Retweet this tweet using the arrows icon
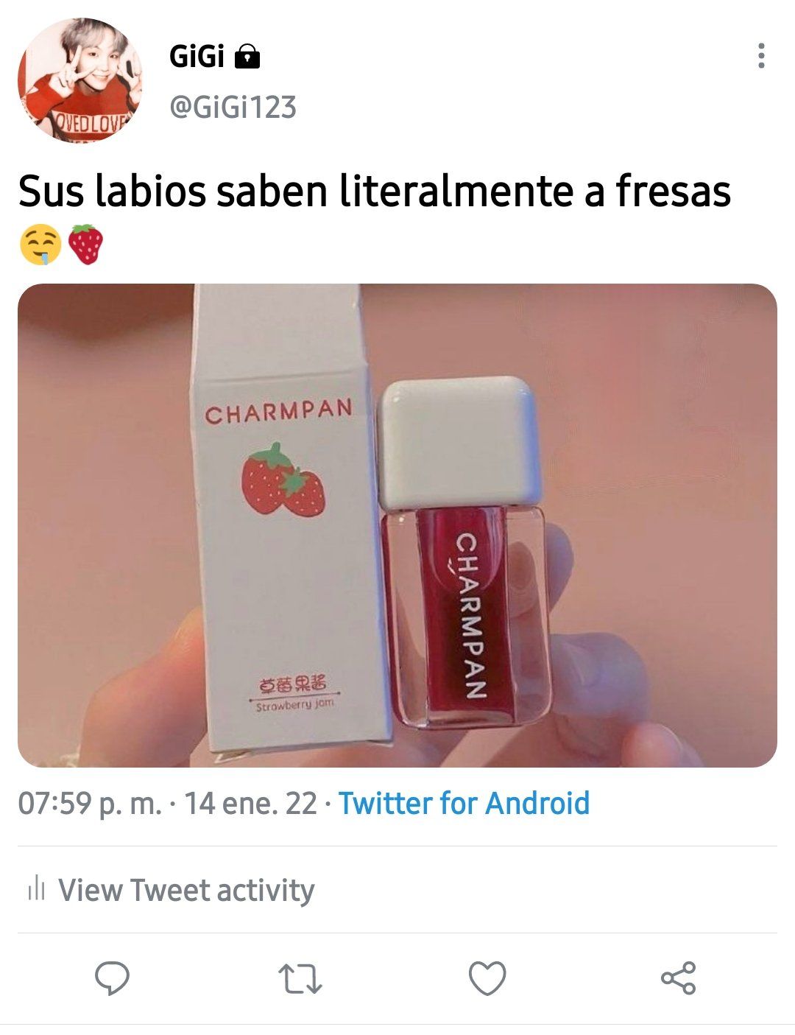The image size is (795, 1035). pyautogui.click(x=300, y=979)
